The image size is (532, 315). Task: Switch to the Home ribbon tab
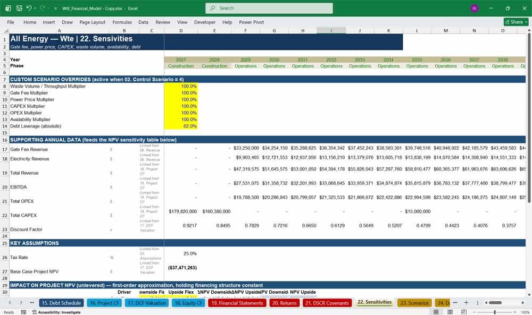30,22
